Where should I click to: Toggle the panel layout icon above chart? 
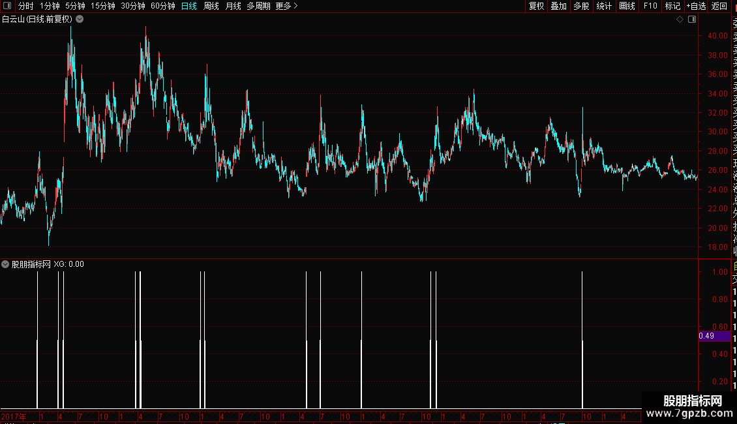(x=692, y=20)
